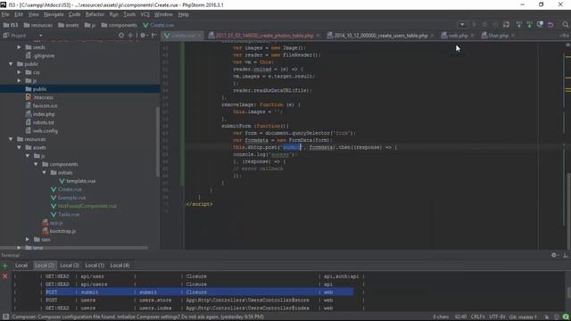
Task: Click the VCS commit changes icon
Action: pyautogui.click(x=529, y=25)
